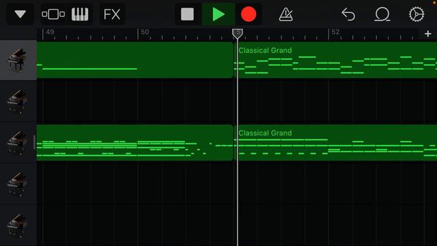Select the first grand piano track header
437x246 pixels.
pos(18,60)
